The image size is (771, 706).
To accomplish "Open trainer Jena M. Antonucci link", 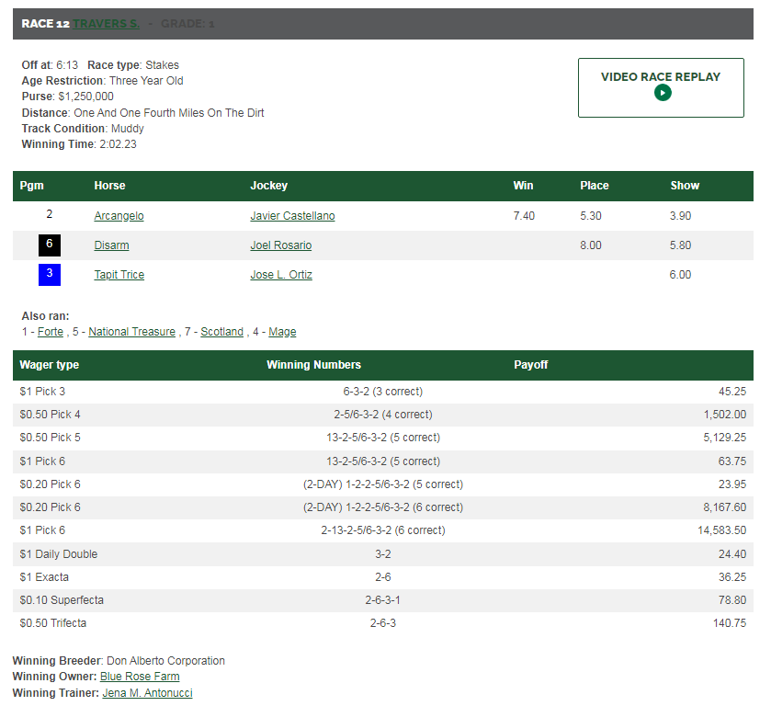I will tap(147, 693).
